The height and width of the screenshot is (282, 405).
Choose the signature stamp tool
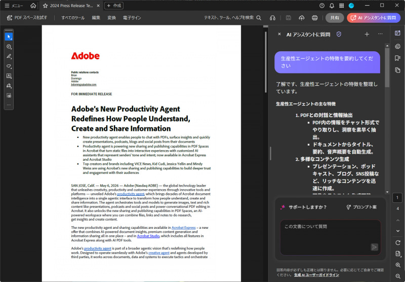9,86
